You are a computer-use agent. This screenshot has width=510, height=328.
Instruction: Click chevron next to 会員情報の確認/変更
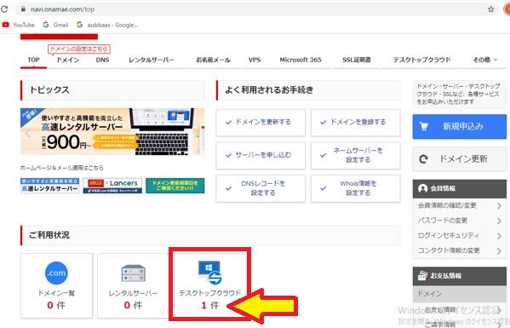(499, 206)
